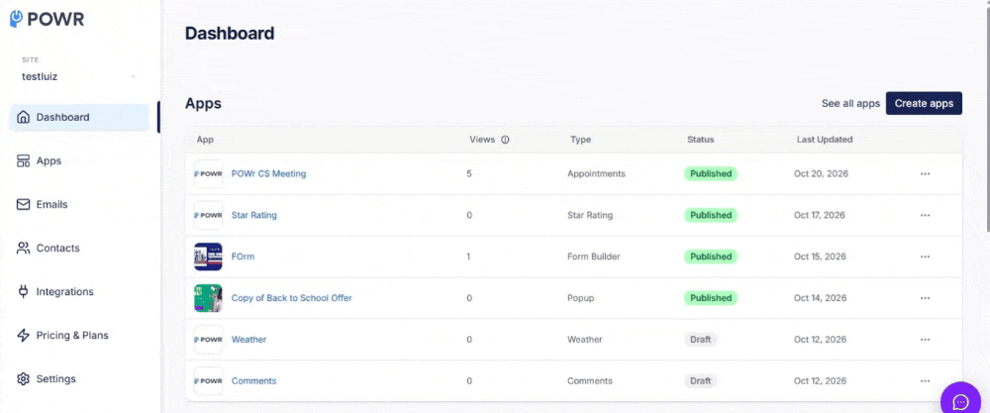Screen dimensions: 990x413
Task: Click the Oct 20, 2026 date cell
Action: (821, 173)
